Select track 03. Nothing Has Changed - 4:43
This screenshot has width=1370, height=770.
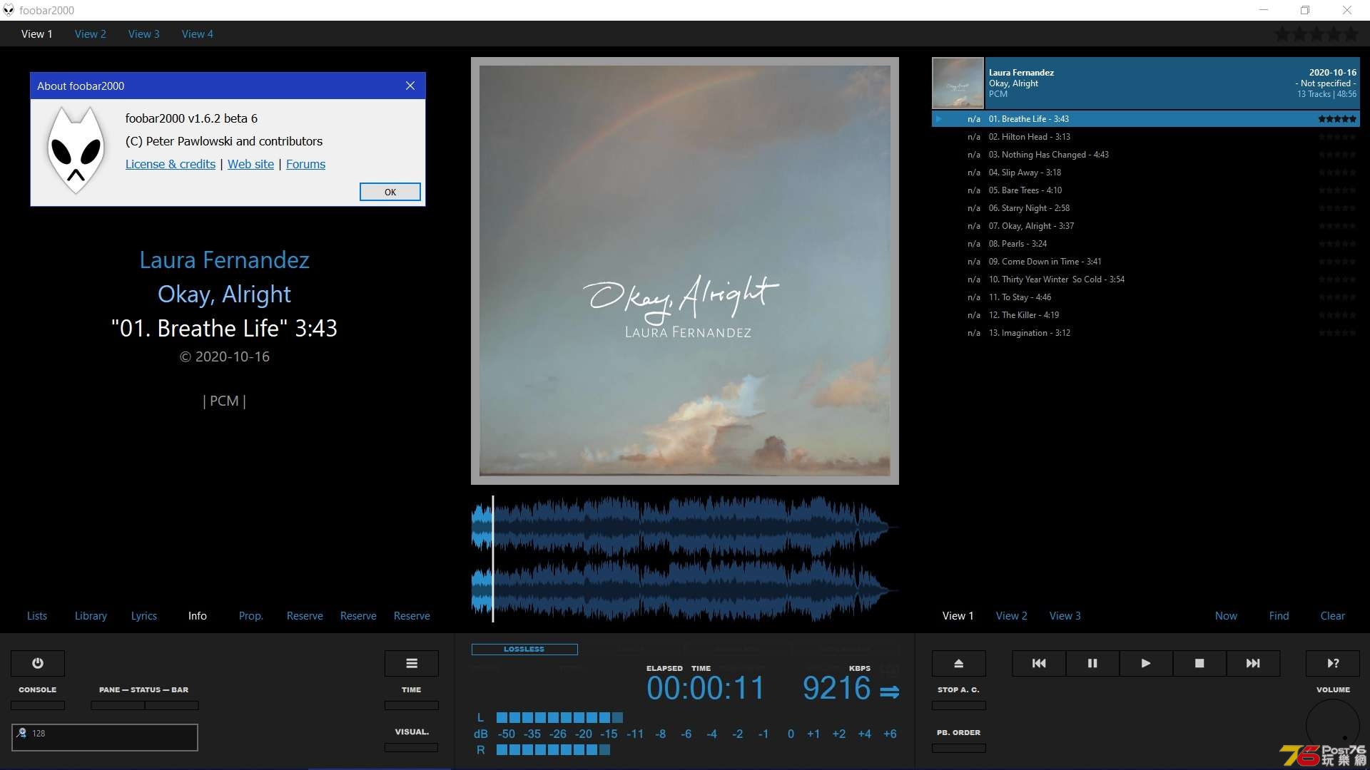(x=1146, y=155)
